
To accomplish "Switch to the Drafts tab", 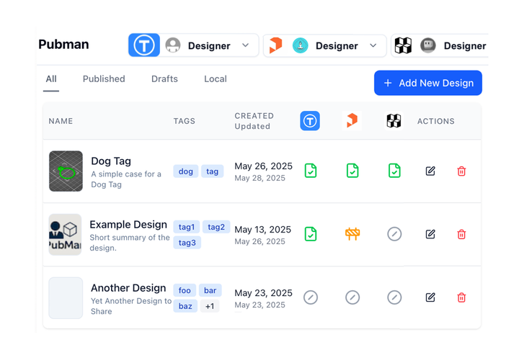I will [x=164, y=79].
